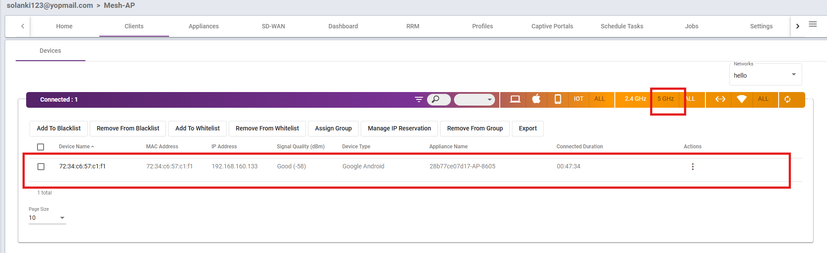Open the filter list icon
Screen dimensions: 827x253
click(x=419, y=99)
